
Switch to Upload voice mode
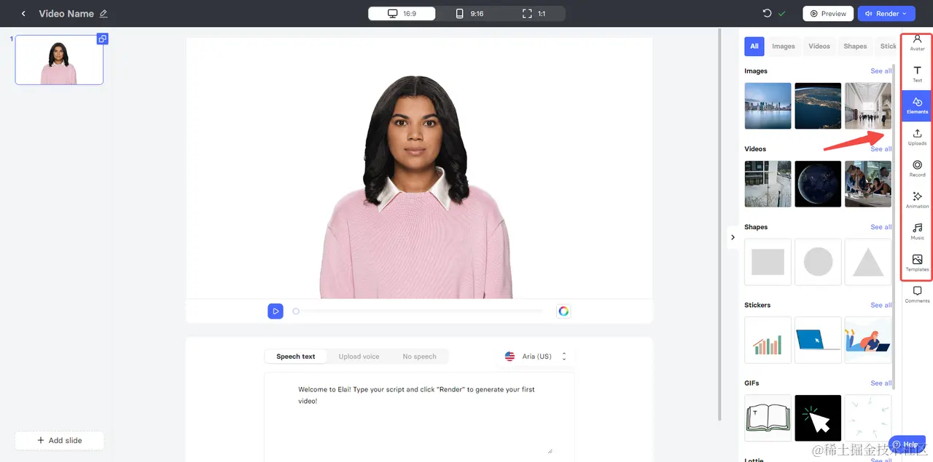(x=359, y=357)
